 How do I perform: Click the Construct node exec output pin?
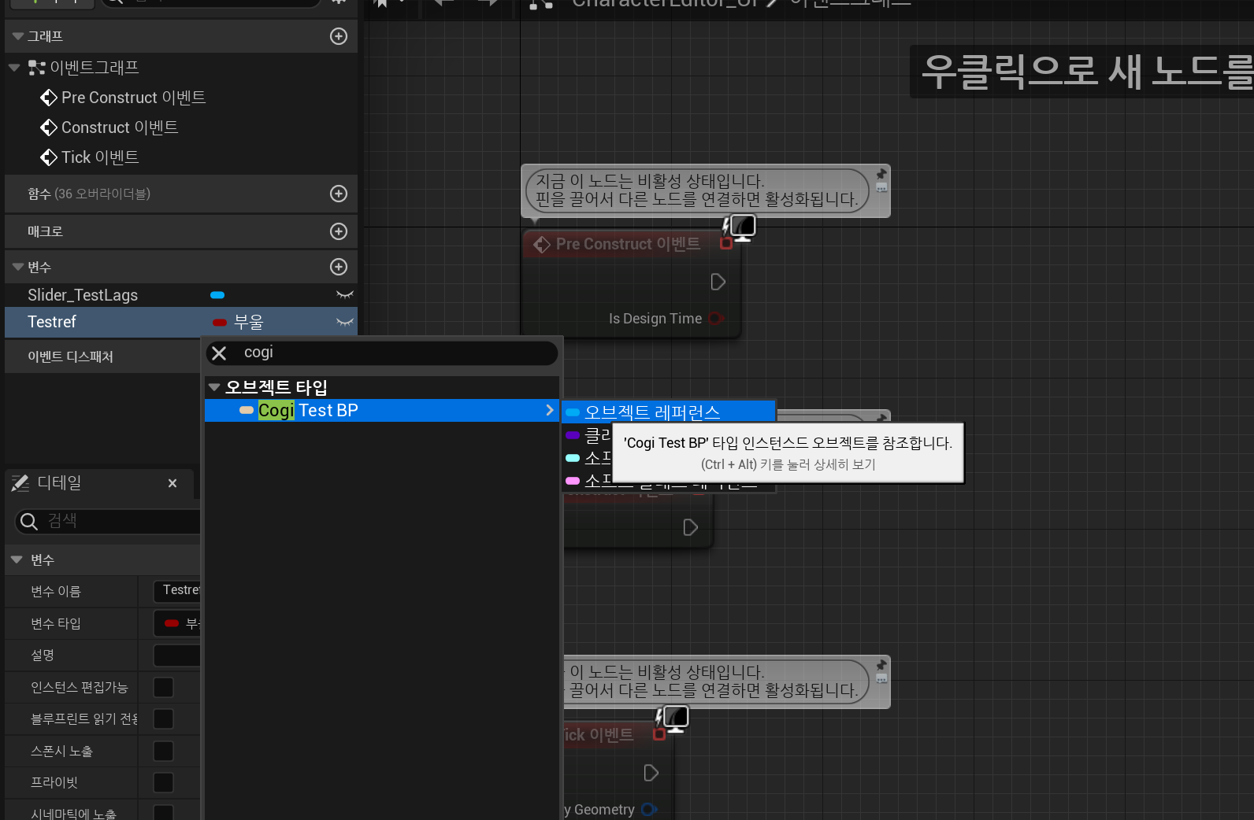(x=690, y=527)
